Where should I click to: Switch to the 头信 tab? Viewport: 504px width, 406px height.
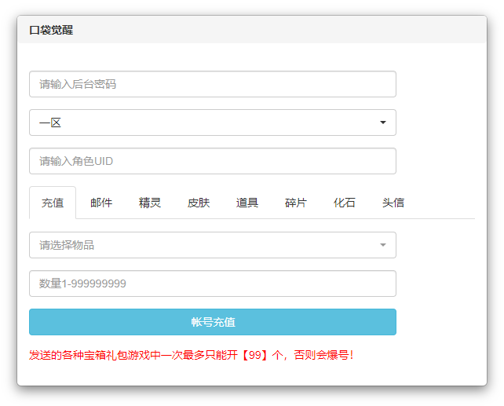pyautogui.click(x=393, y=203)
